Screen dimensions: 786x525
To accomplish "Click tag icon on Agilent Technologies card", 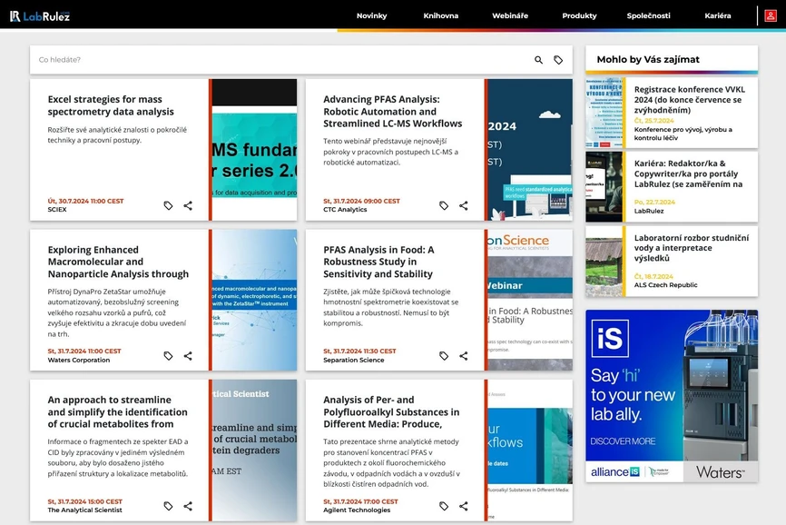I will (x=444, y=506).
